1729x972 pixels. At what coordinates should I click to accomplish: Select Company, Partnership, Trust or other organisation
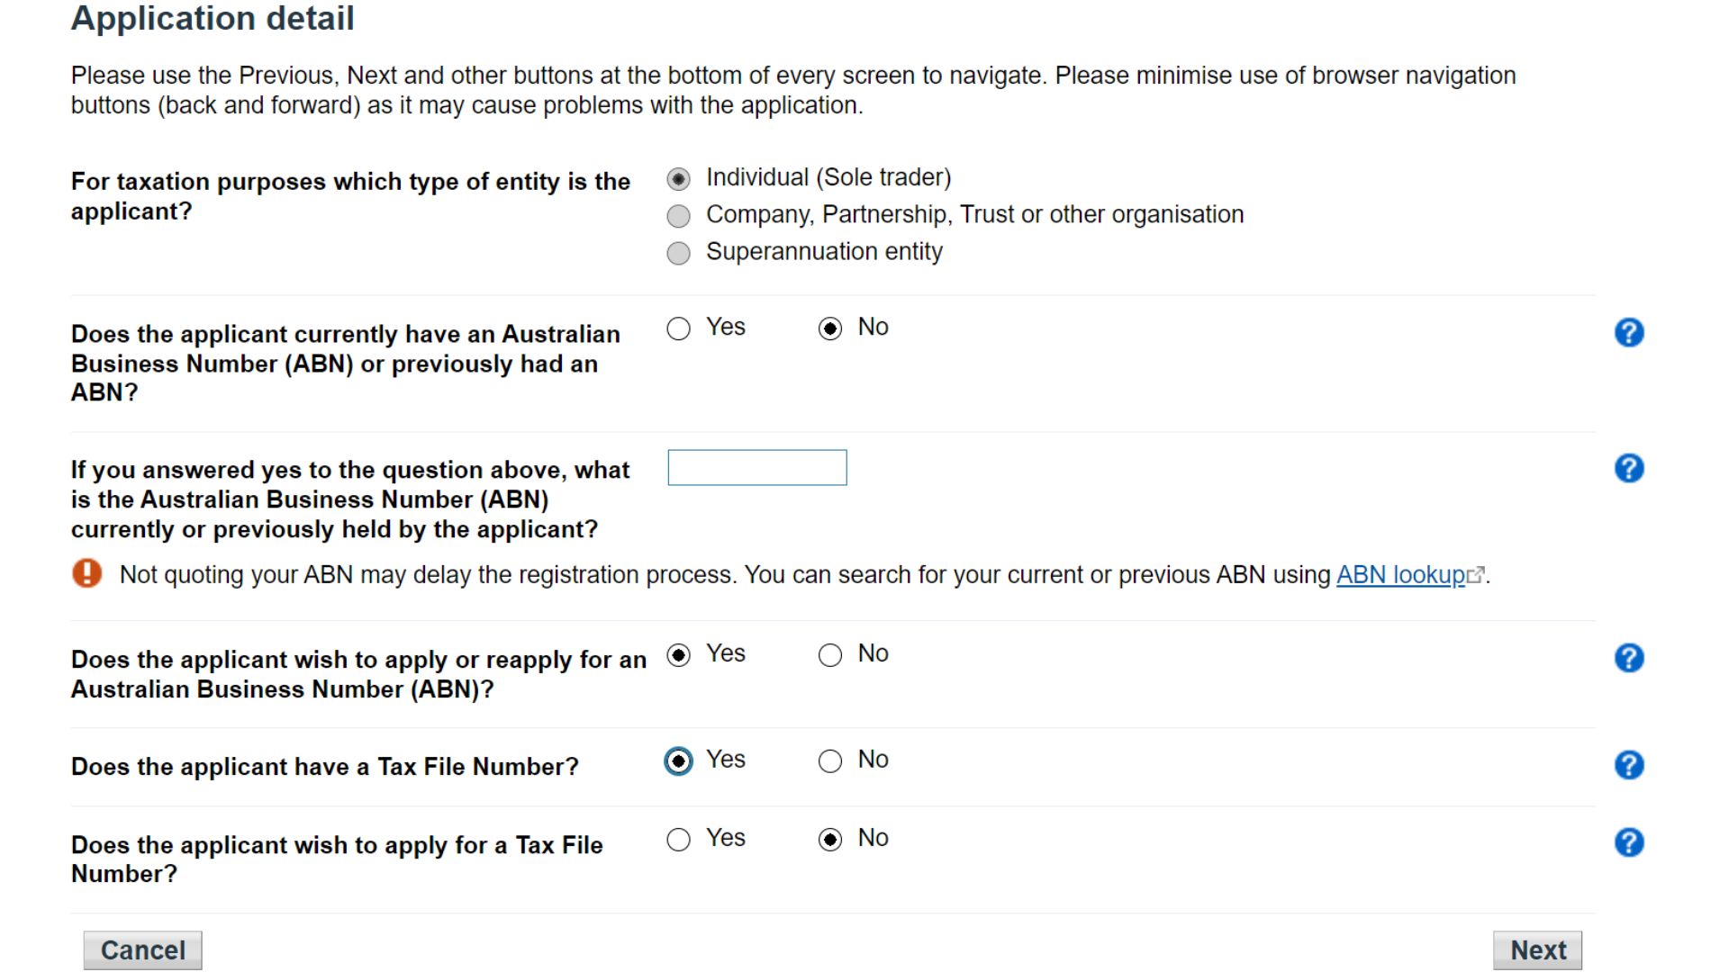click(x=679, y=216)
